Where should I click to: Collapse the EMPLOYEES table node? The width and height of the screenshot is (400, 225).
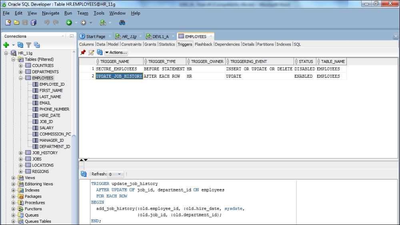[x=21, y=78]
